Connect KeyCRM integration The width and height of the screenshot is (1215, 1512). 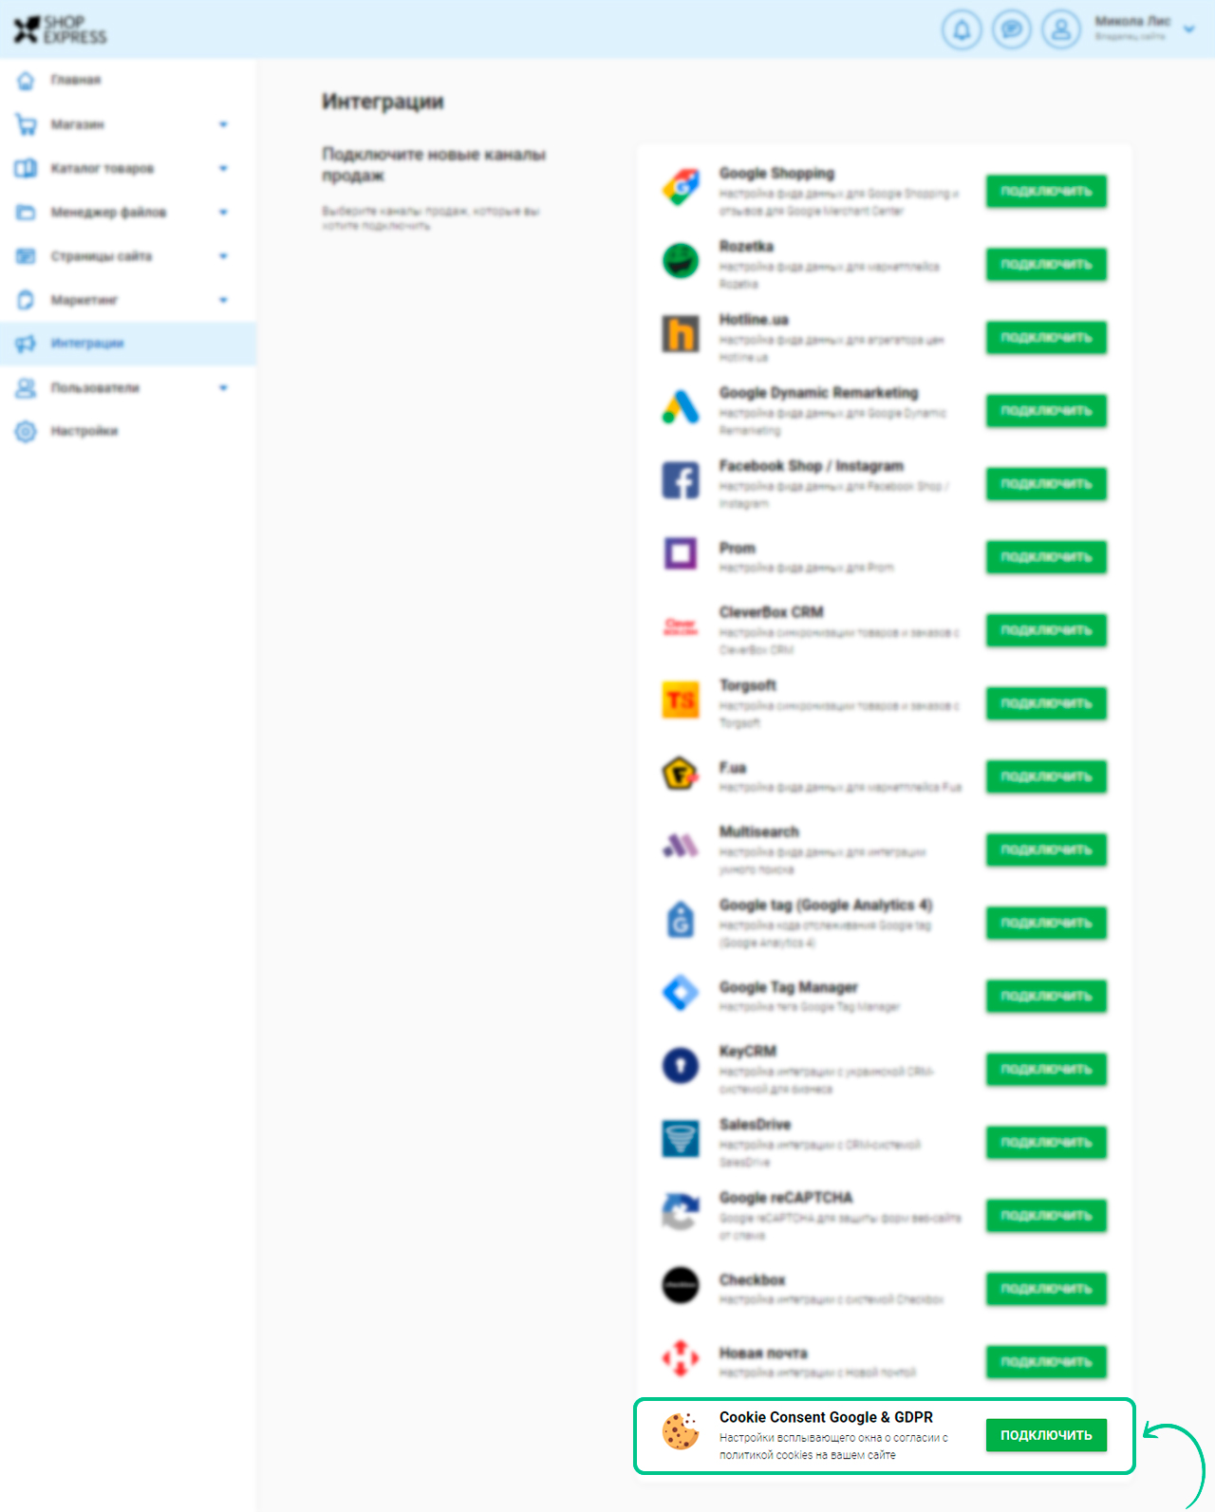(x=1046, y=1069)
